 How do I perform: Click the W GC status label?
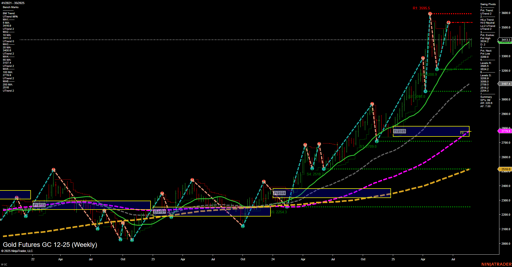tap(4, 264)
